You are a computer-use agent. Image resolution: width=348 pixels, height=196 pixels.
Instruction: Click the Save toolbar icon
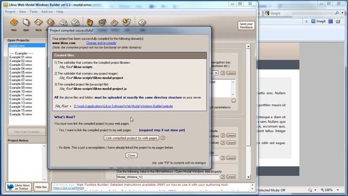[x=39, y=22]
